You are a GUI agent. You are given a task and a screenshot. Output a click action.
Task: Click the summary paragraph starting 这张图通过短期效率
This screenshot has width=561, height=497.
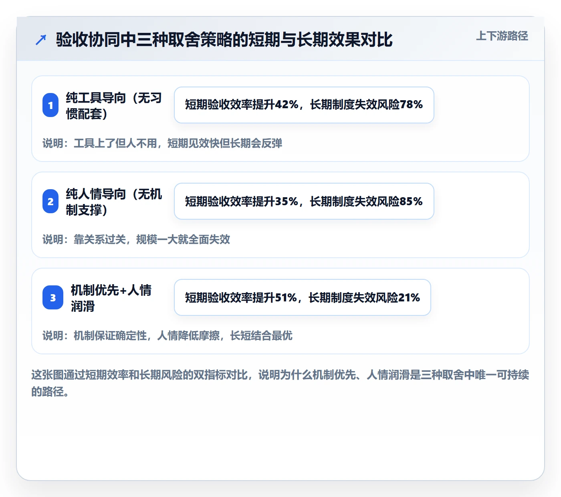tap(280, 383)
